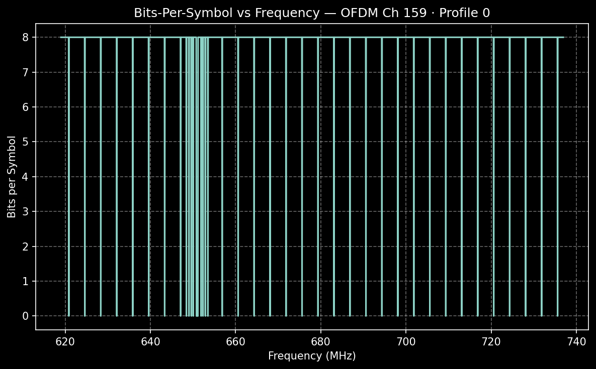Click the 680 tick label
This screenshot has height=369, width=596.
tap(320, 341)
